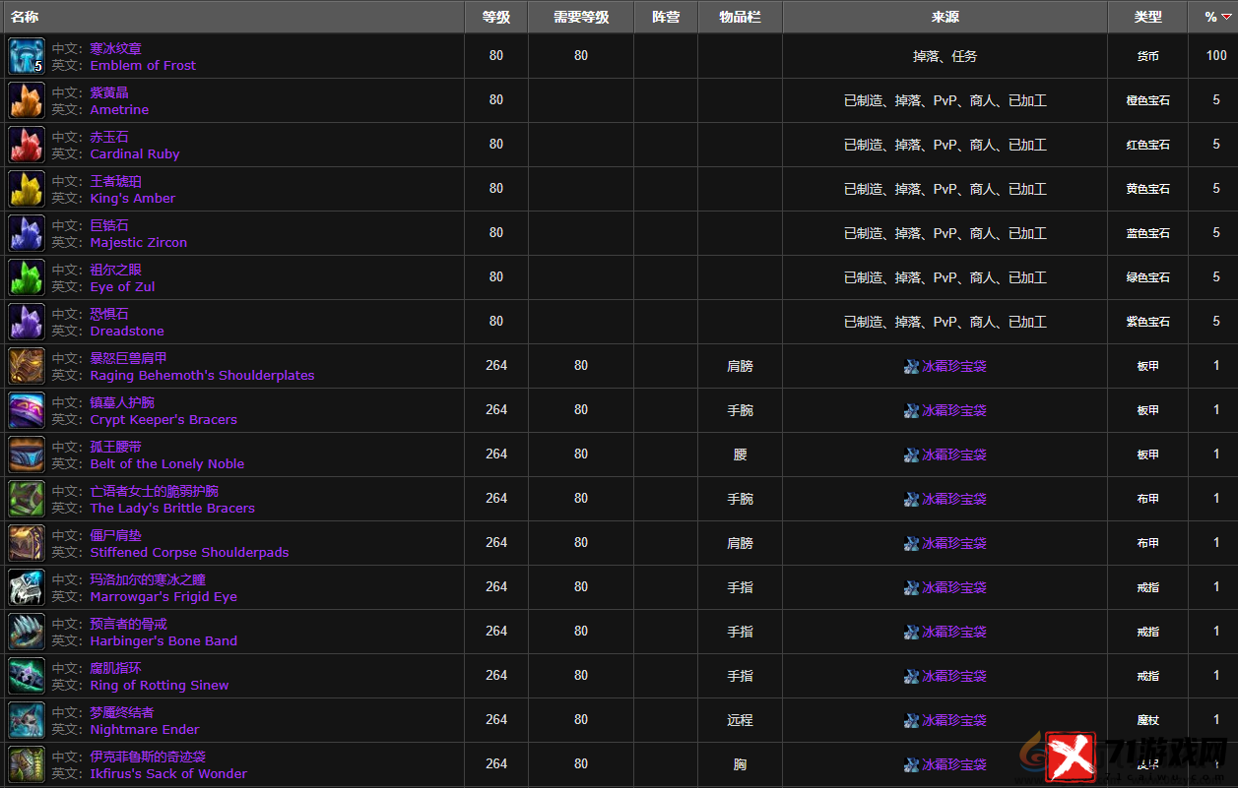Open Raging Behemoth's Shoulderplates link
Image resolution: width=1238 pixels, height=788 pixels.
pos(202,375)
